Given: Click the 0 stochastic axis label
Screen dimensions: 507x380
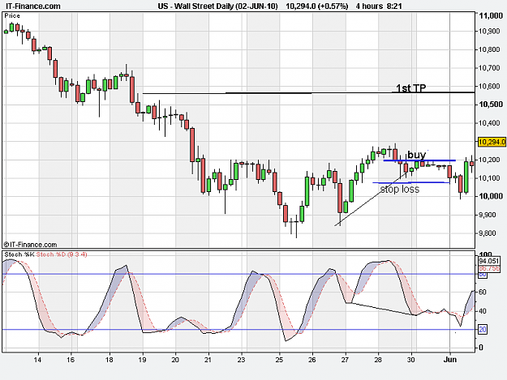Looking at the screenshot, I should point(481,348).
